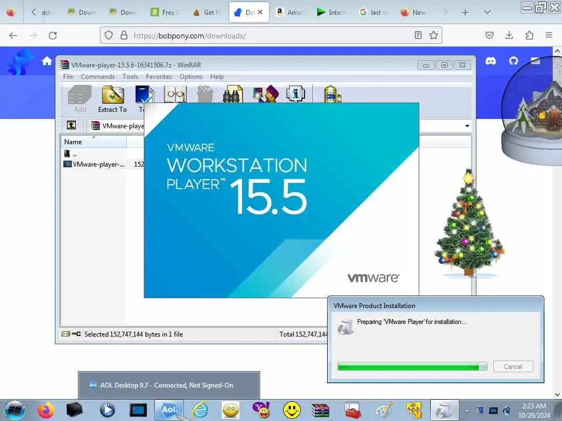This screenshot has height=421, width=562.
Task: Close the active 'Do' tab
Action: pyautogui.click(x=260, y=12)
